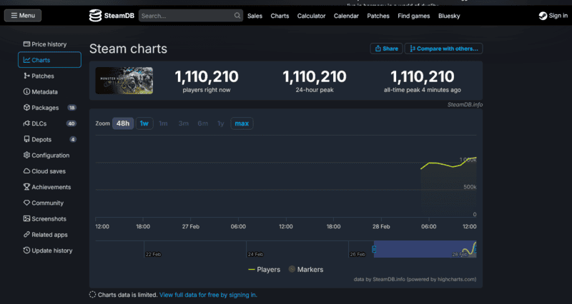Click the 'all-time peak 4 minutes ago' count
Image resolution: width=572 pixels, height=304 pixels.
click(x=423, y=76)
